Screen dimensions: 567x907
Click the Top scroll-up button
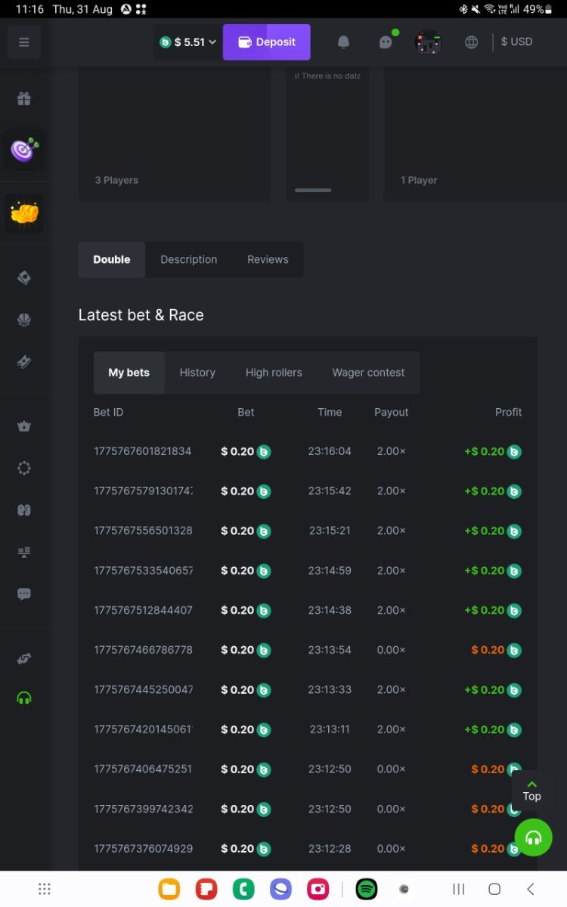531,790
